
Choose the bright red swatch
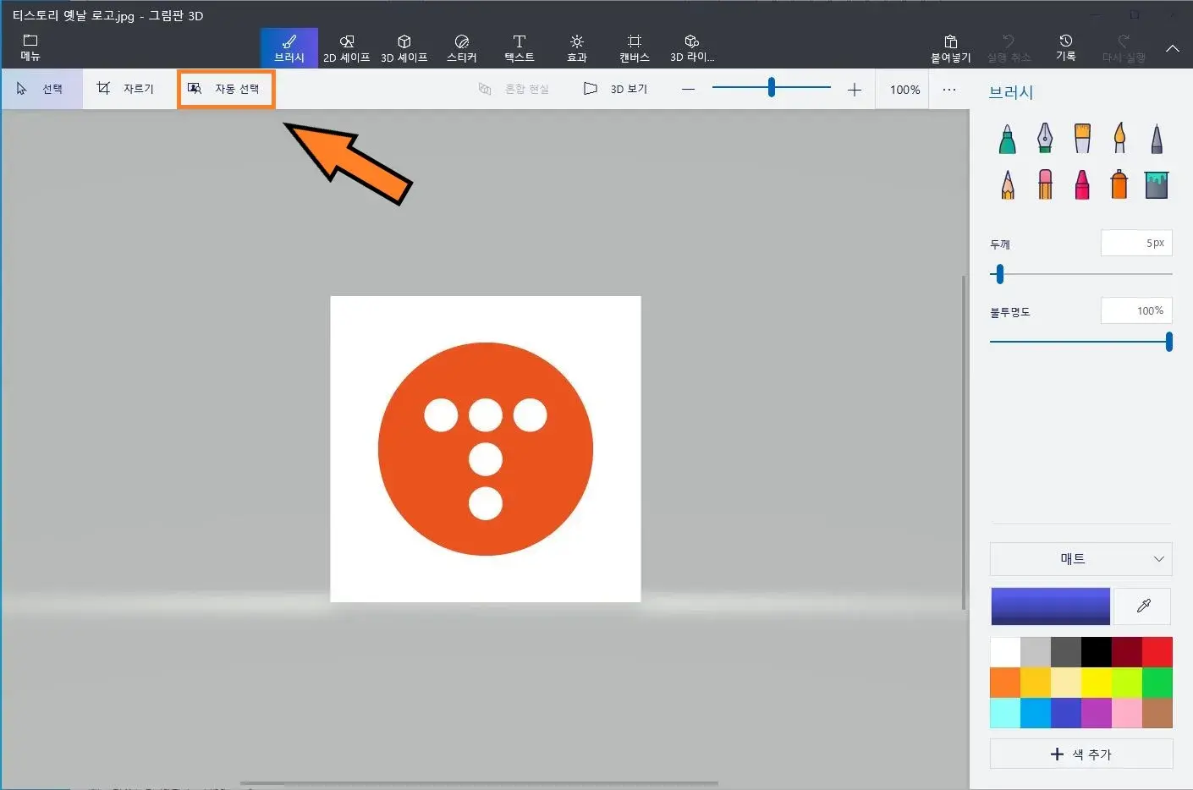pos(1157,652)
